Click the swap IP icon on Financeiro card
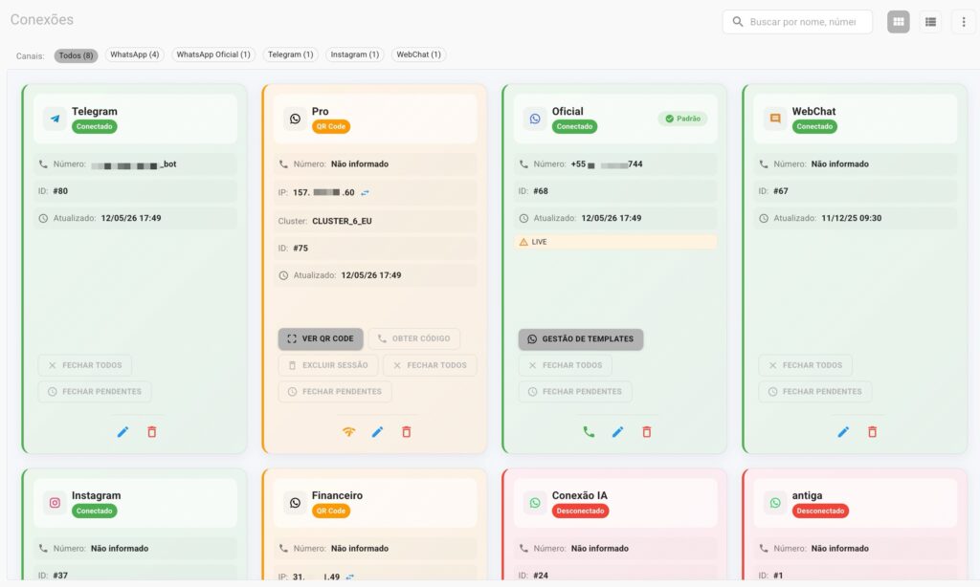This screenshot has height=587, width=980. point(350,577)
